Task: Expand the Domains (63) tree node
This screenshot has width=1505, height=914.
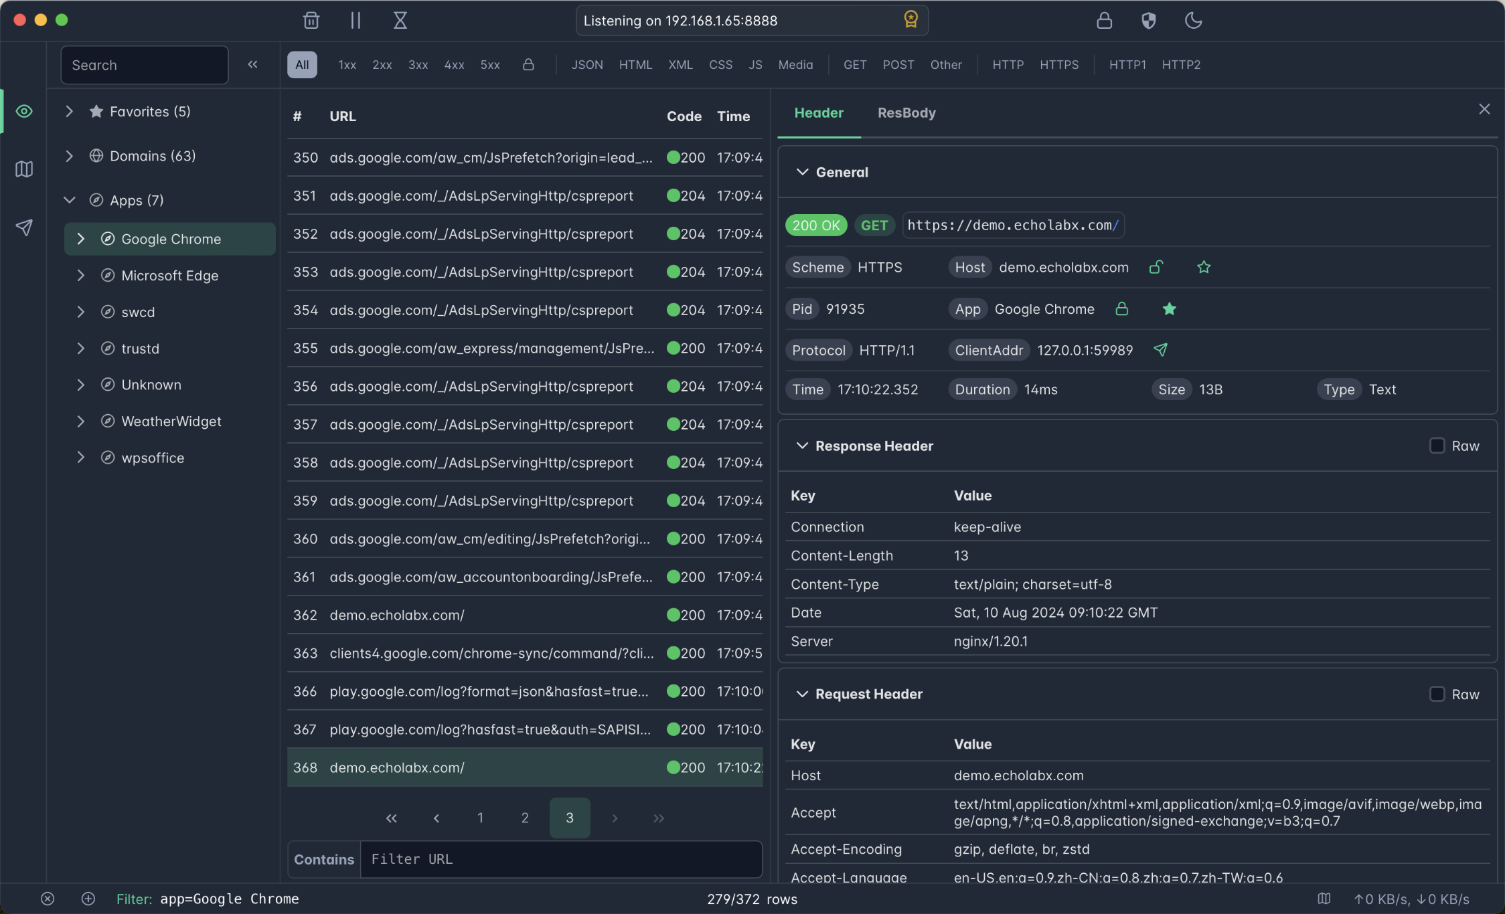Action: [x=69, y=156]
